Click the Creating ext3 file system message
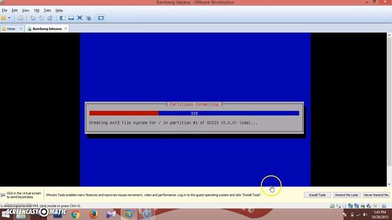 click(x=173, y=123)
